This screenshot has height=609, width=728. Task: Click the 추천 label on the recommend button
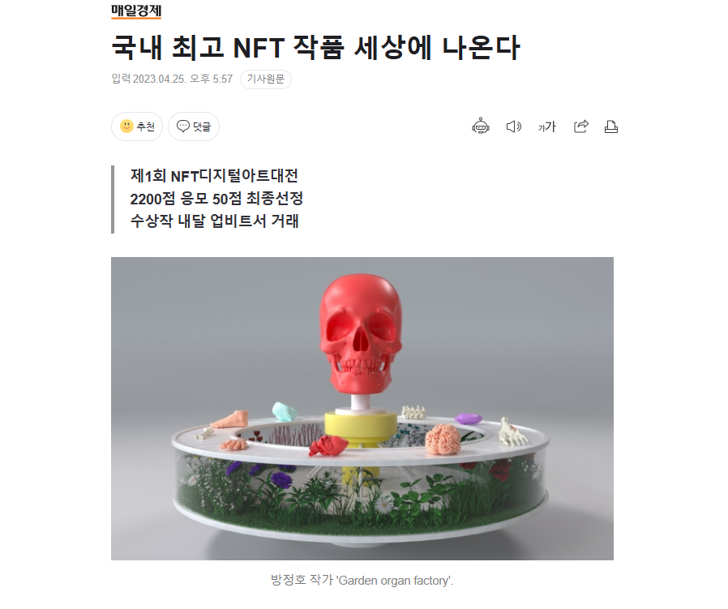[145, 127]
